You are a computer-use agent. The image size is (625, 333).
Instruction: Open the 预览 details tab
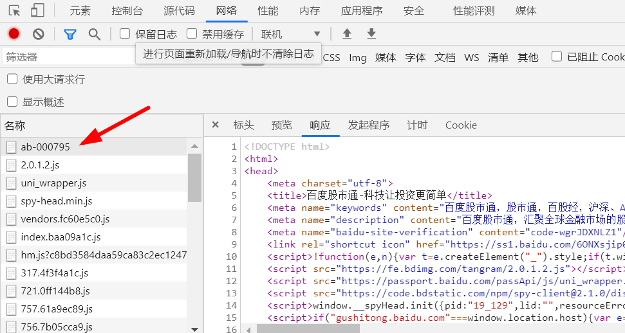click(282, 125)
